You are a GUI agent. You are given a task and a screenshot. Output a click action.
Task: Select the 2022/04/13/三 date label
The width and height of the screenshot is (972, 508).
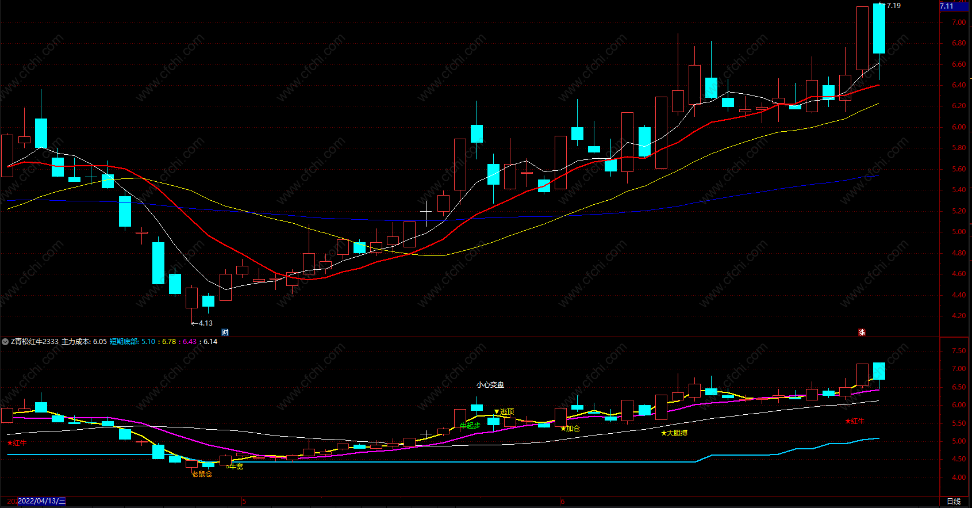pos(41,501)
